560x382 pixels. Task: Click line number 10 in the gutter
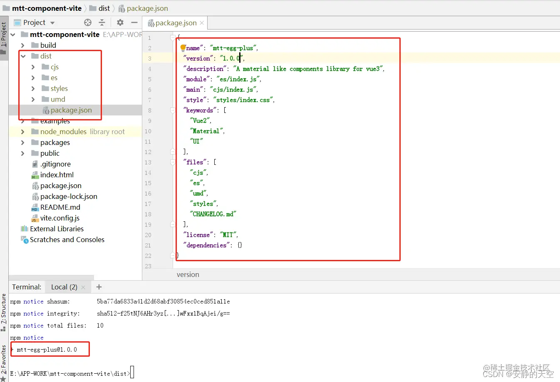pyautogui.click(x=148, y=131)
